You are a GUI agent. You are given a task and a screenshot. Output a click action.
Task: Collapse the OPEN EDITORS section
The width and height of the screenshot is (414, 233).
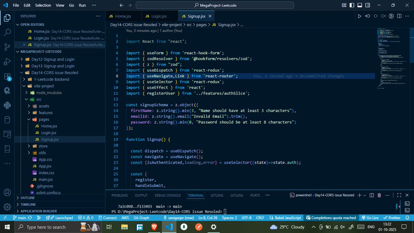click(33, 25)
